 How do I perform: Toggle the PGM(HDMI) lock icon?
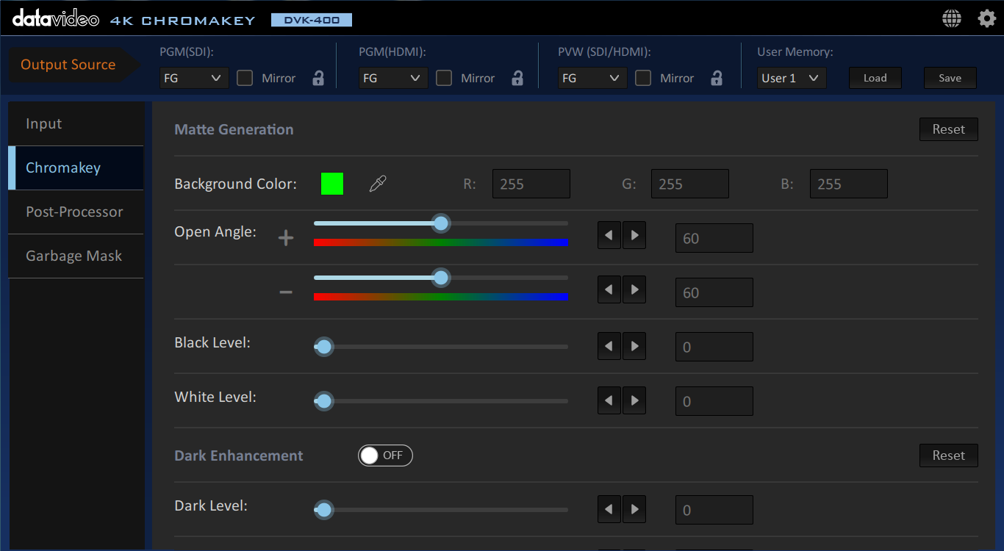click(x=517, y=78)
